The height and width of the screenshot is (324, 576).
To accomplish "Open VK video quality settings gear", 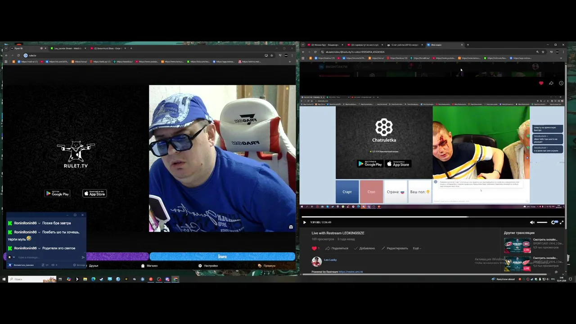I will tap(554, 222).
